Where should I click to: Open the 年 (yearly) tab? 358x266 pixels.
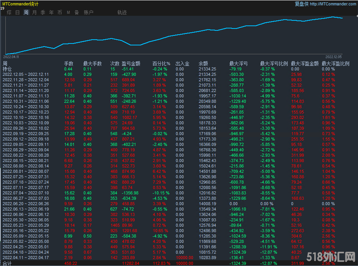52,12
